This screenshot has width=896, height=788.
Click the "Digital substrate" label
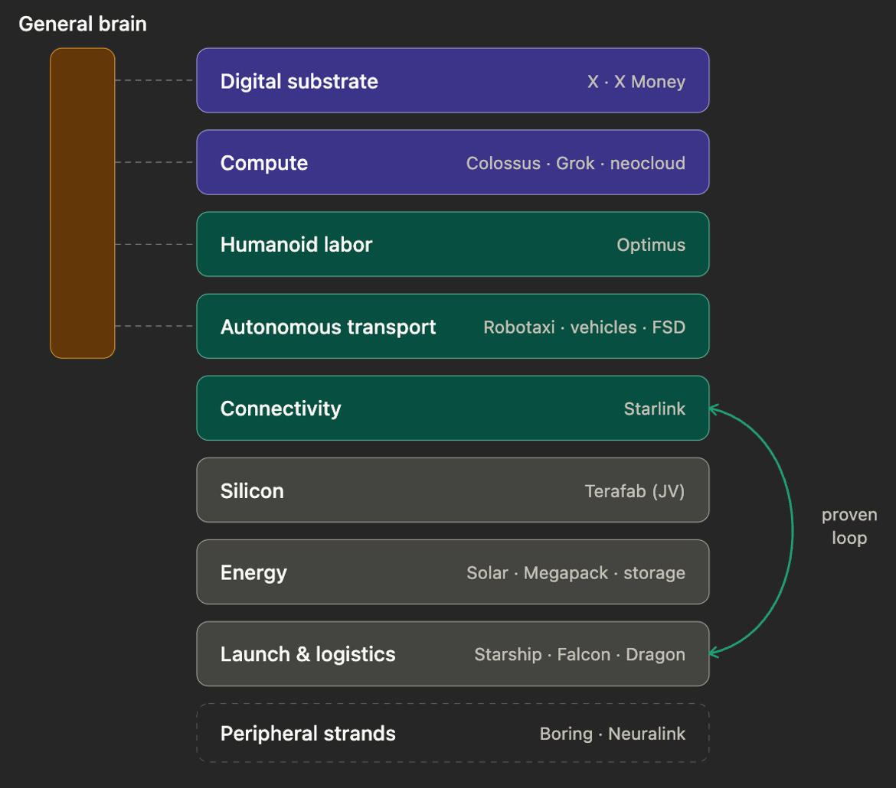(299, 81)
